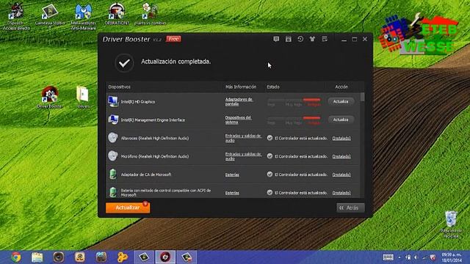This screenshot has height=264, width=470.
Task: Click the Altavoces updated-status check icon
Action: [x=270, y=138]
